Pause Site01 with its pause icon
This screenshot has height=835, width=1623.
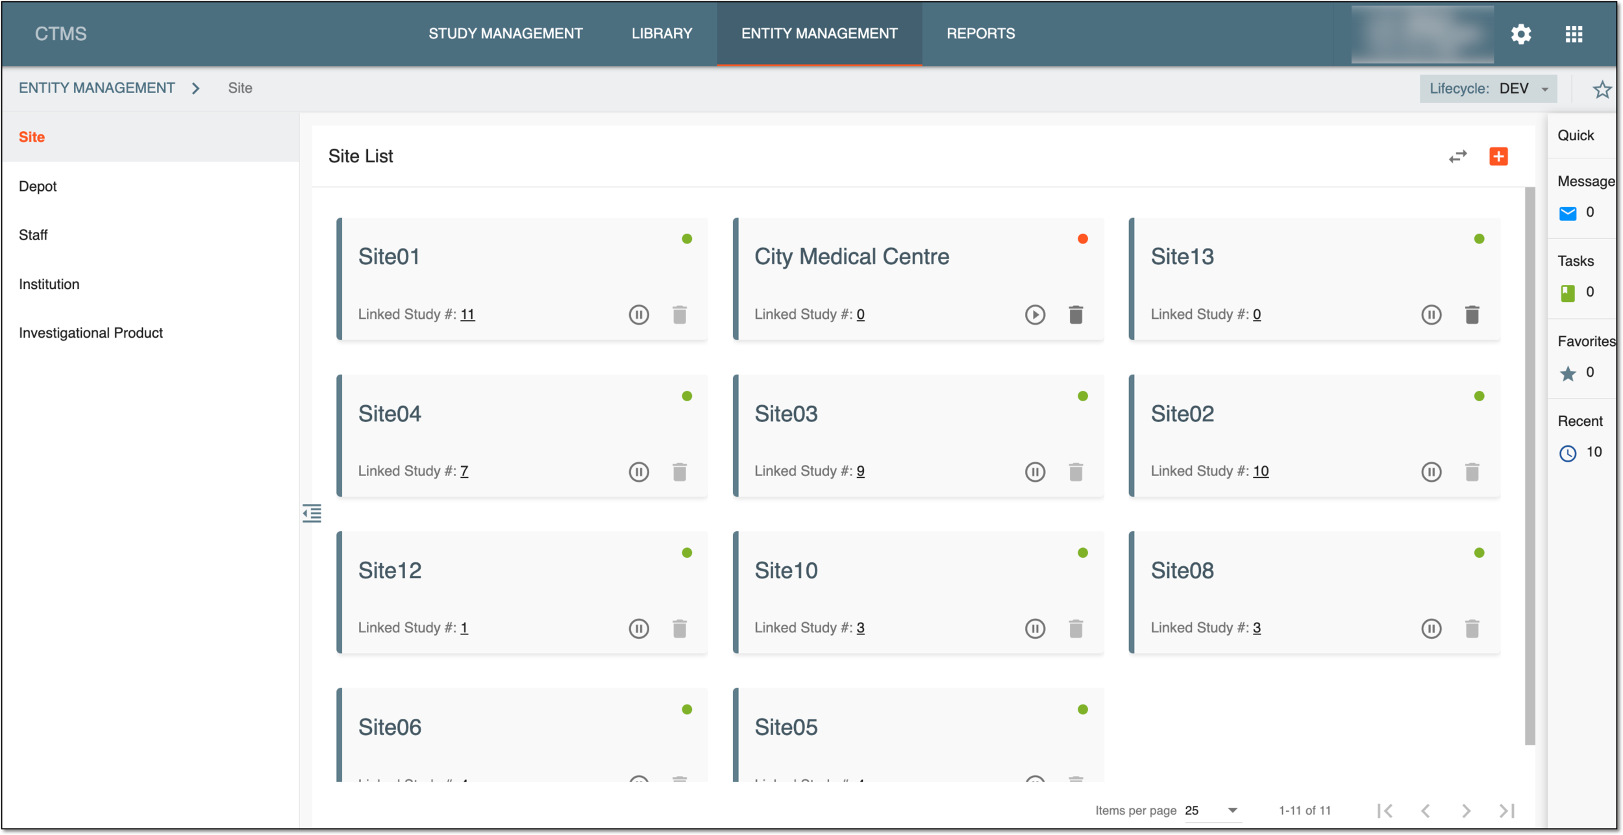pos(639,315)
